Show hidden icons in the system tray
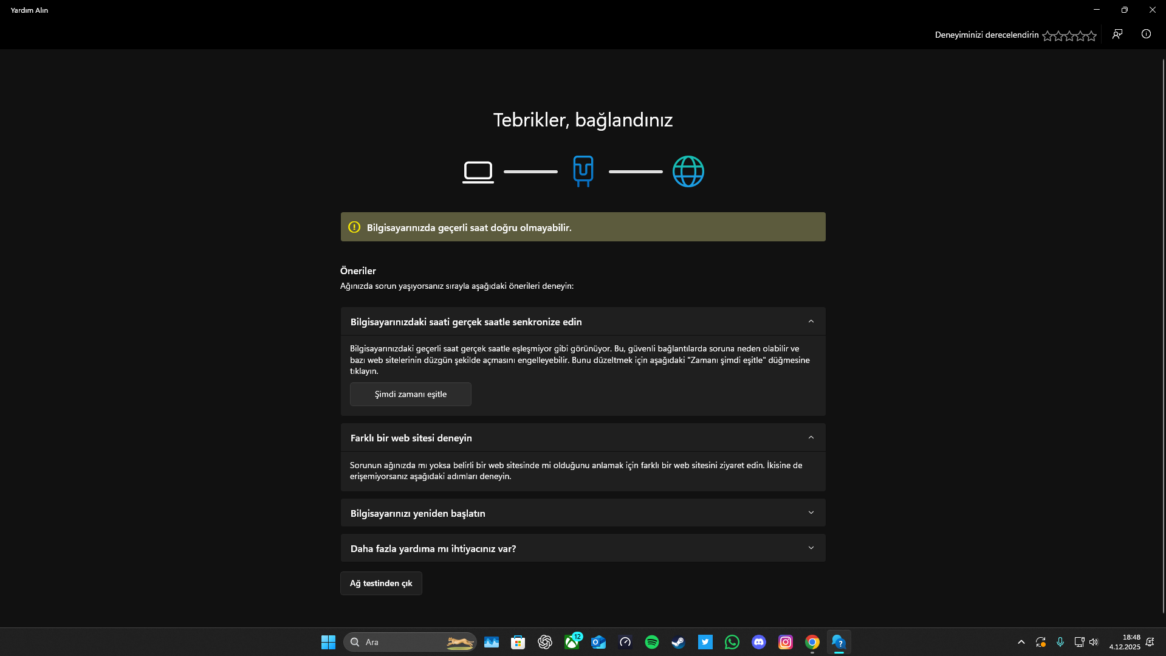 pyautogui.click(x=1021, y=642)
